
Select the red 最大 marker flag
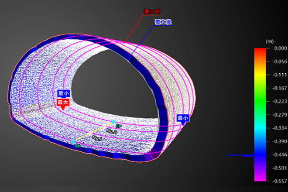point(63,103)
